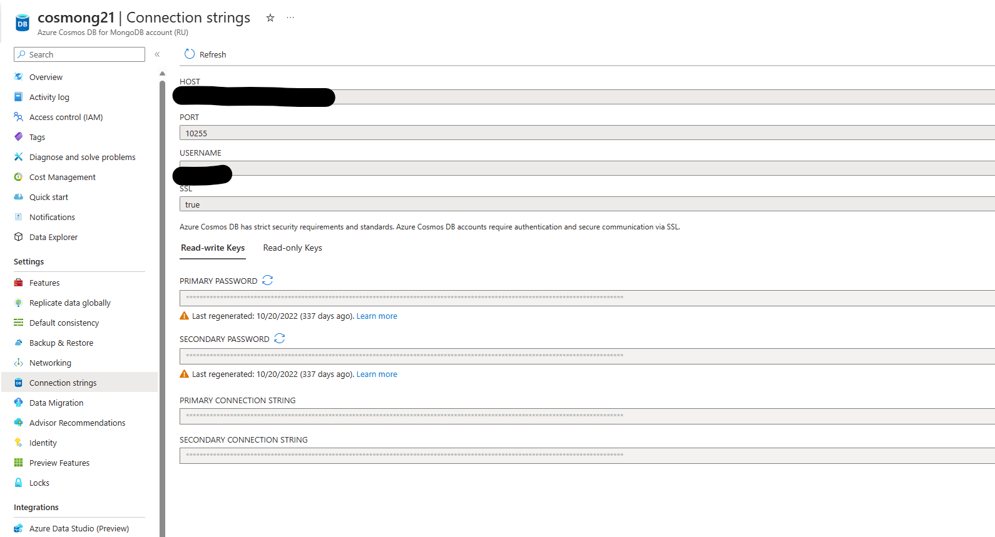Regenerate the primary password via refresh icon
Viewport: 995px width, 537px height.
click(268, 280)
